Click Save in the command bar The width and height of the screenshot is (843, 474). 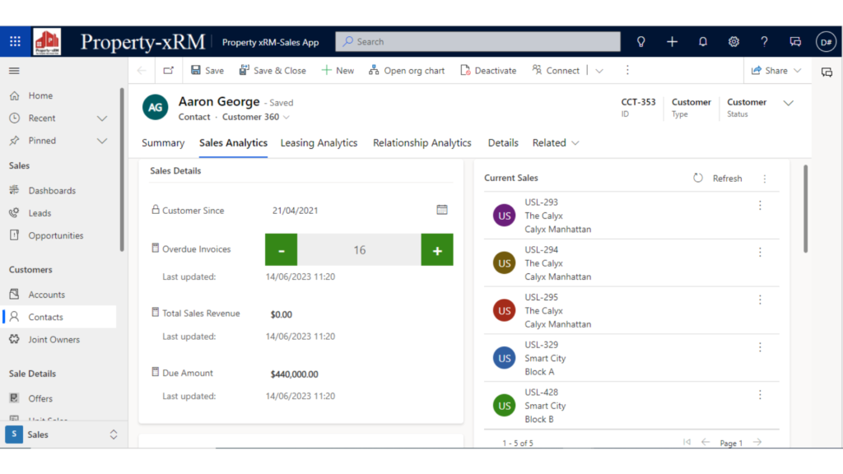click(x=207, y=71)
